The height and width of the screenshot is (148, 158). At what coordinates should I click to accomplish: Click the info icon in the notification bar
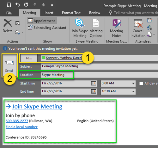5,48
